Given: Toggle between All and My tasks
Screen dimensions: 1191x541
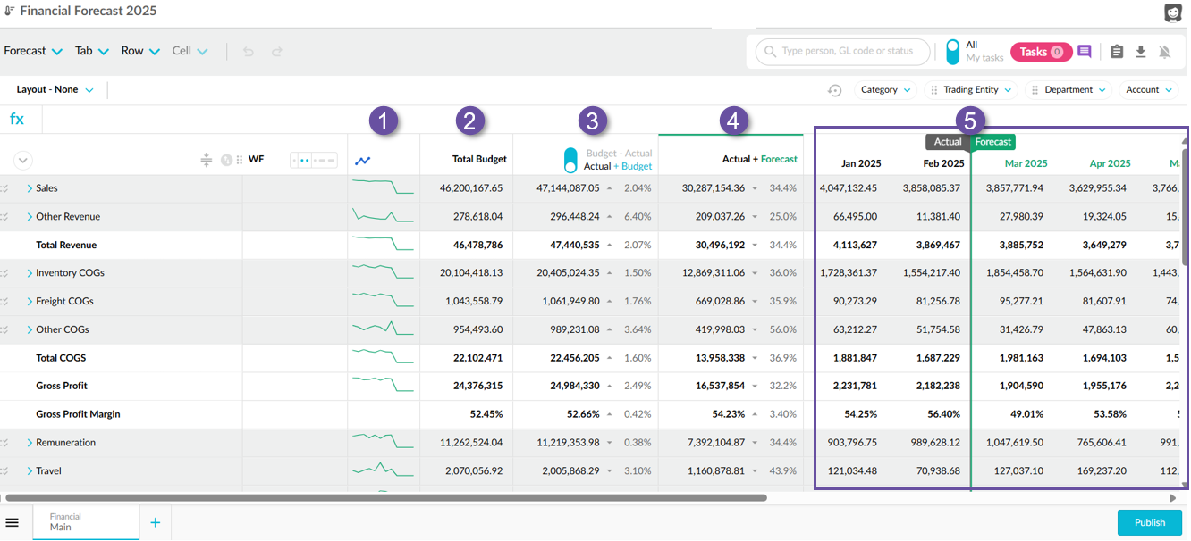Looking at the screenshot, I should pyautogui.click(x=953, y=52).
